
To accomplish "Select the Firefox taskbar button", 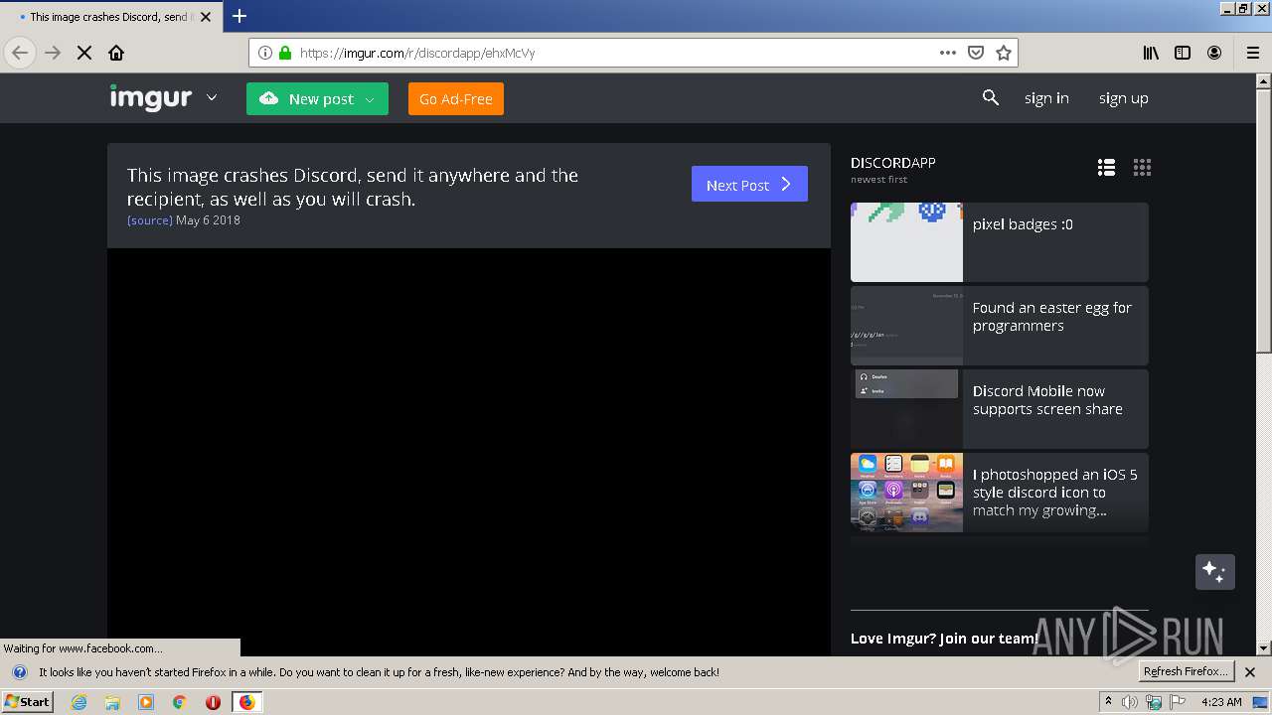I will tap(246, 702).
